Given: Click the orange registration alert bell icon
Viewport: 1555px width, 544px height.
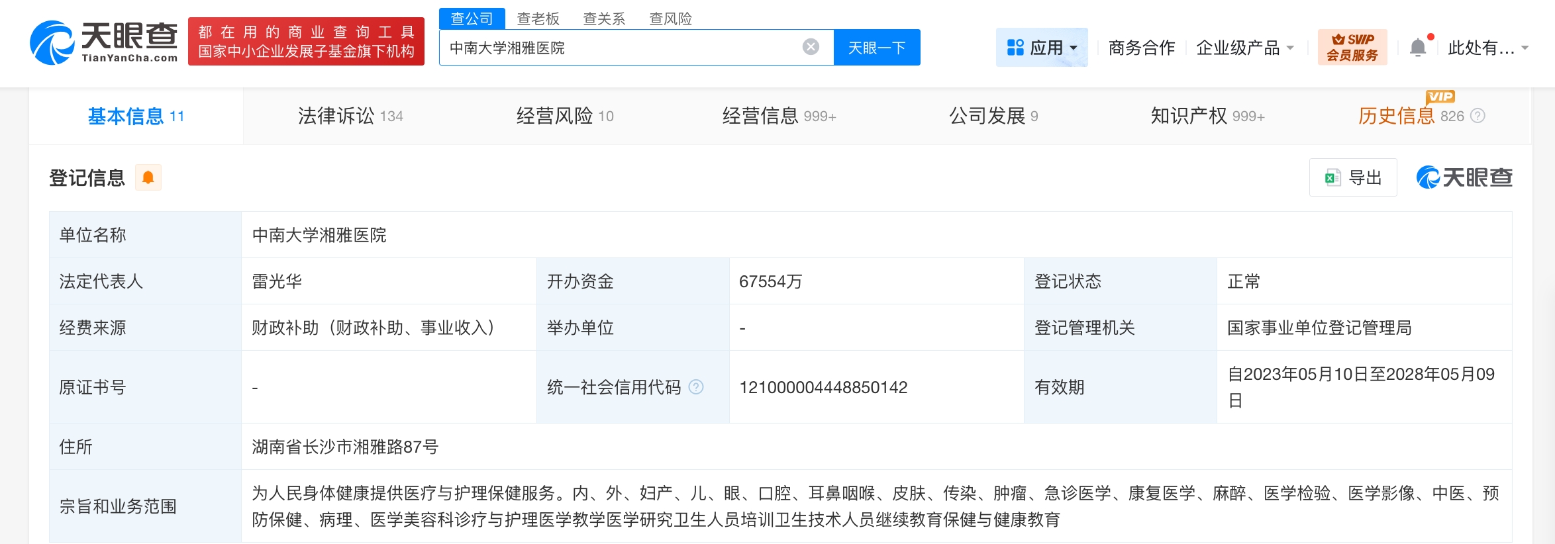Looking at the screenshot, I should 148,177.
